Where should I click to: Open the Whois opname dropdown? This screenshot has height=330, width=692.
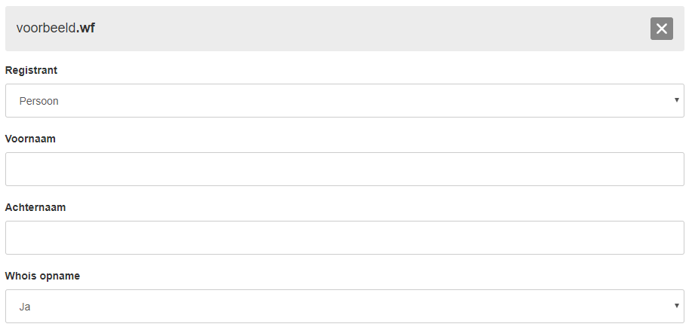point(345,306)
